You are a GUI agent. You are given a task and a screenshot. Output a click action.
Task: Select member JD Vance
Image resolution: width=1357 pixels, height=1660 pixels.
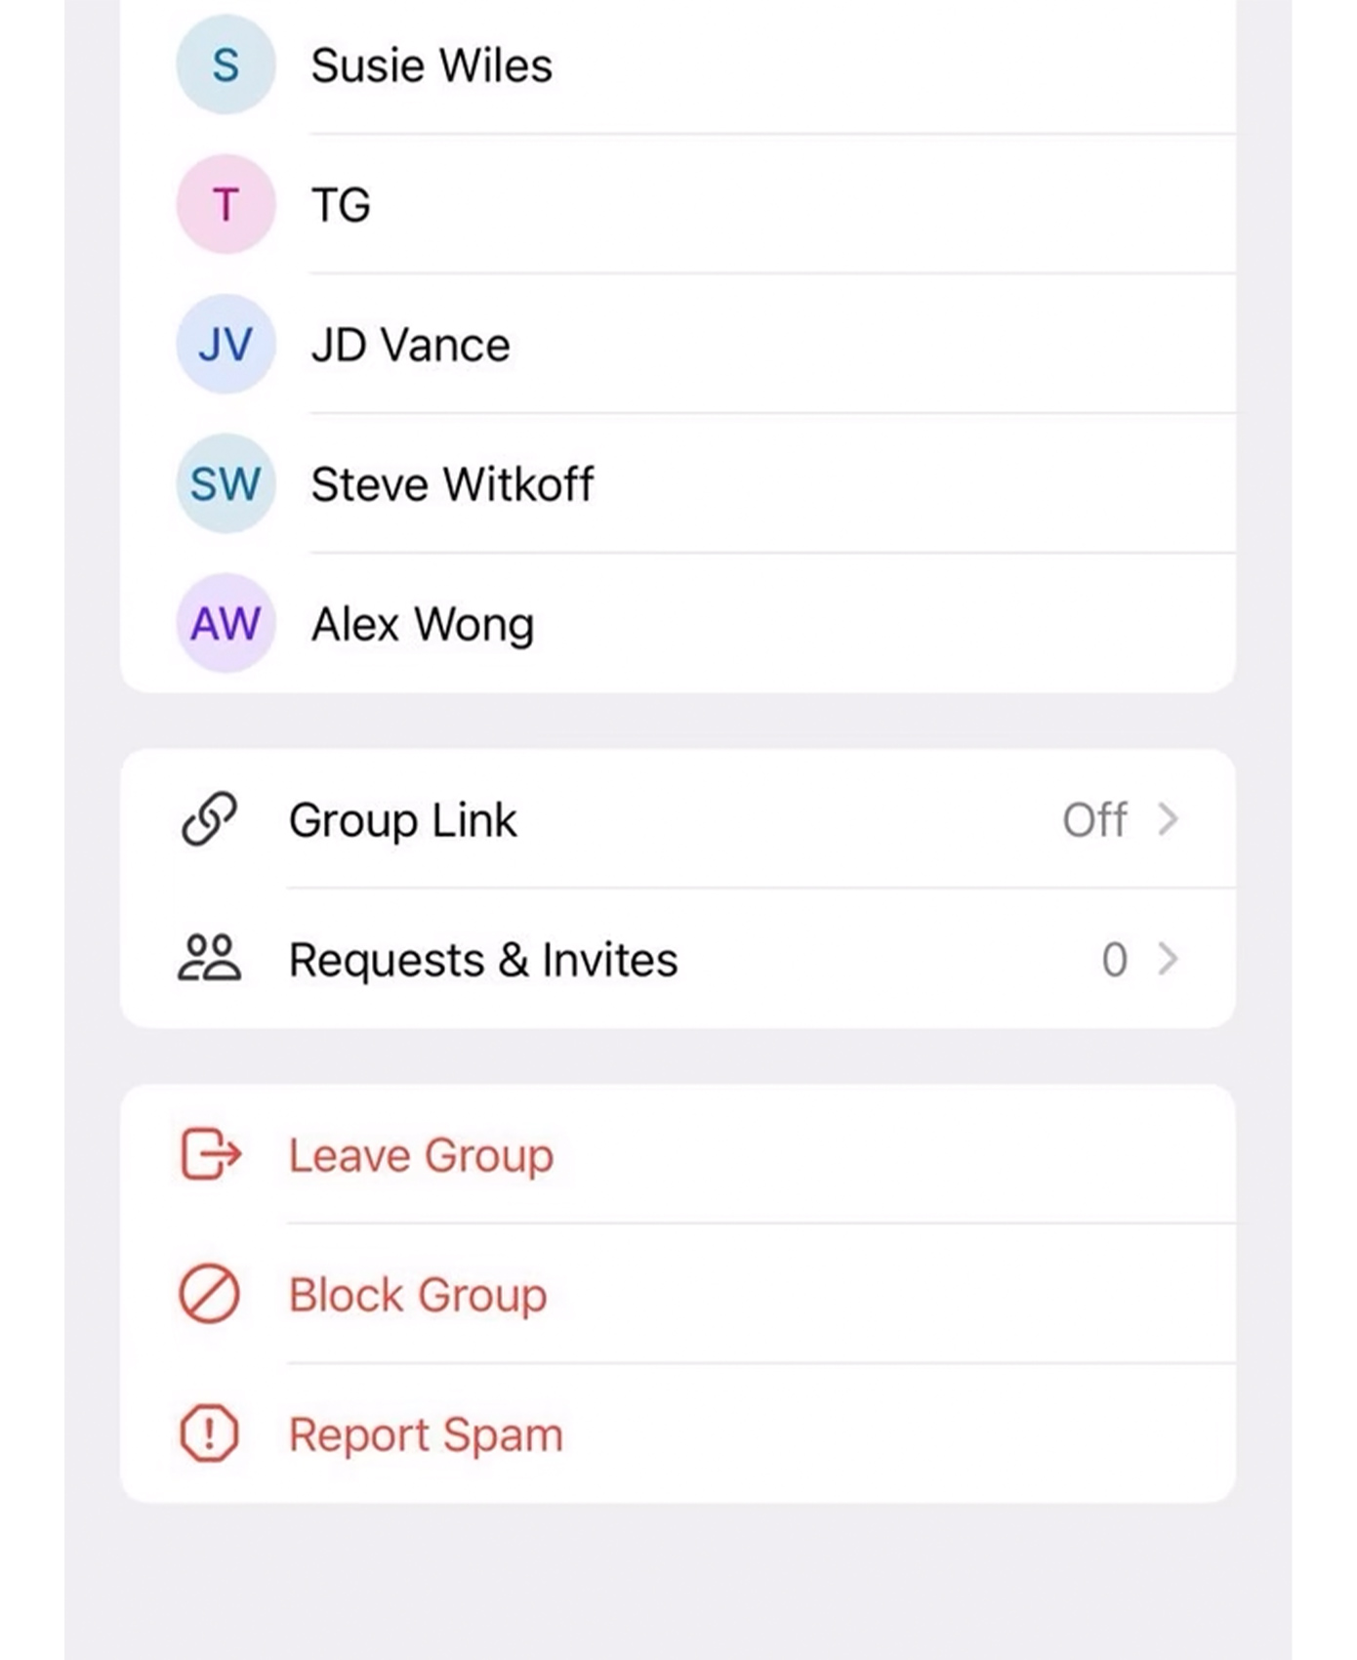[x=410, y=345]
